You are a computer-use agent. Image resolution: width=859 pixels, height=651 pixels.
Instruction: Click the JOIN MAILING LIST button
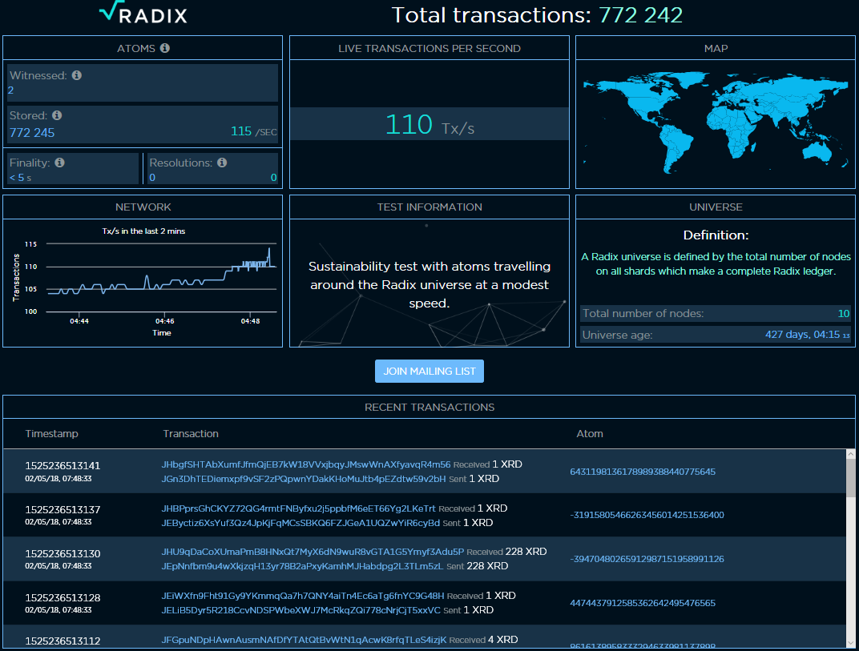[429, 372]
